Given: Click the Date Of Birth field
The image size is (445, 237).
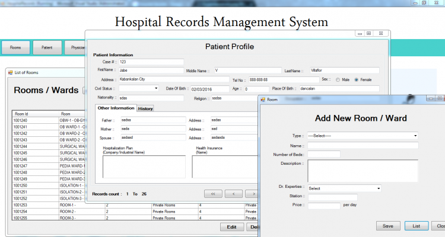Looking at the screenshot, I should (x=209, y=89).
